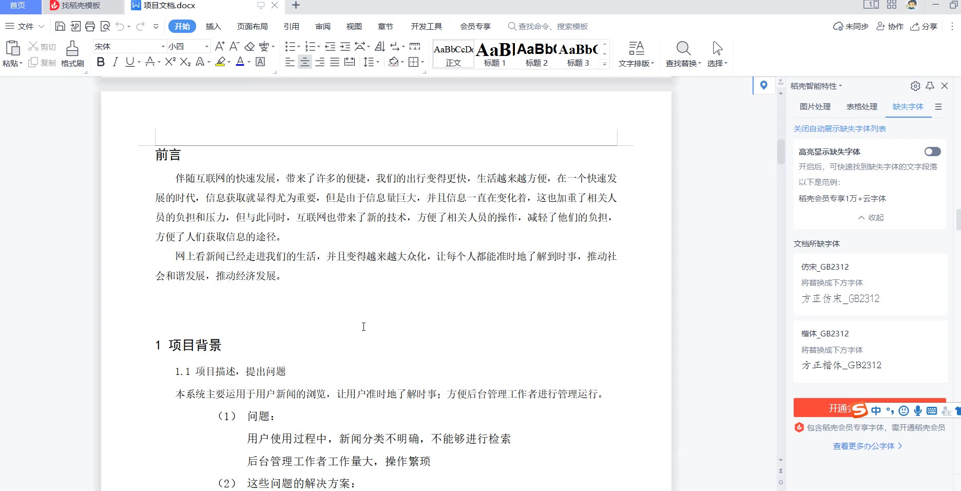The image size is (961, 491).
Task: Click the Undo arrow icon
Action: 120,26
